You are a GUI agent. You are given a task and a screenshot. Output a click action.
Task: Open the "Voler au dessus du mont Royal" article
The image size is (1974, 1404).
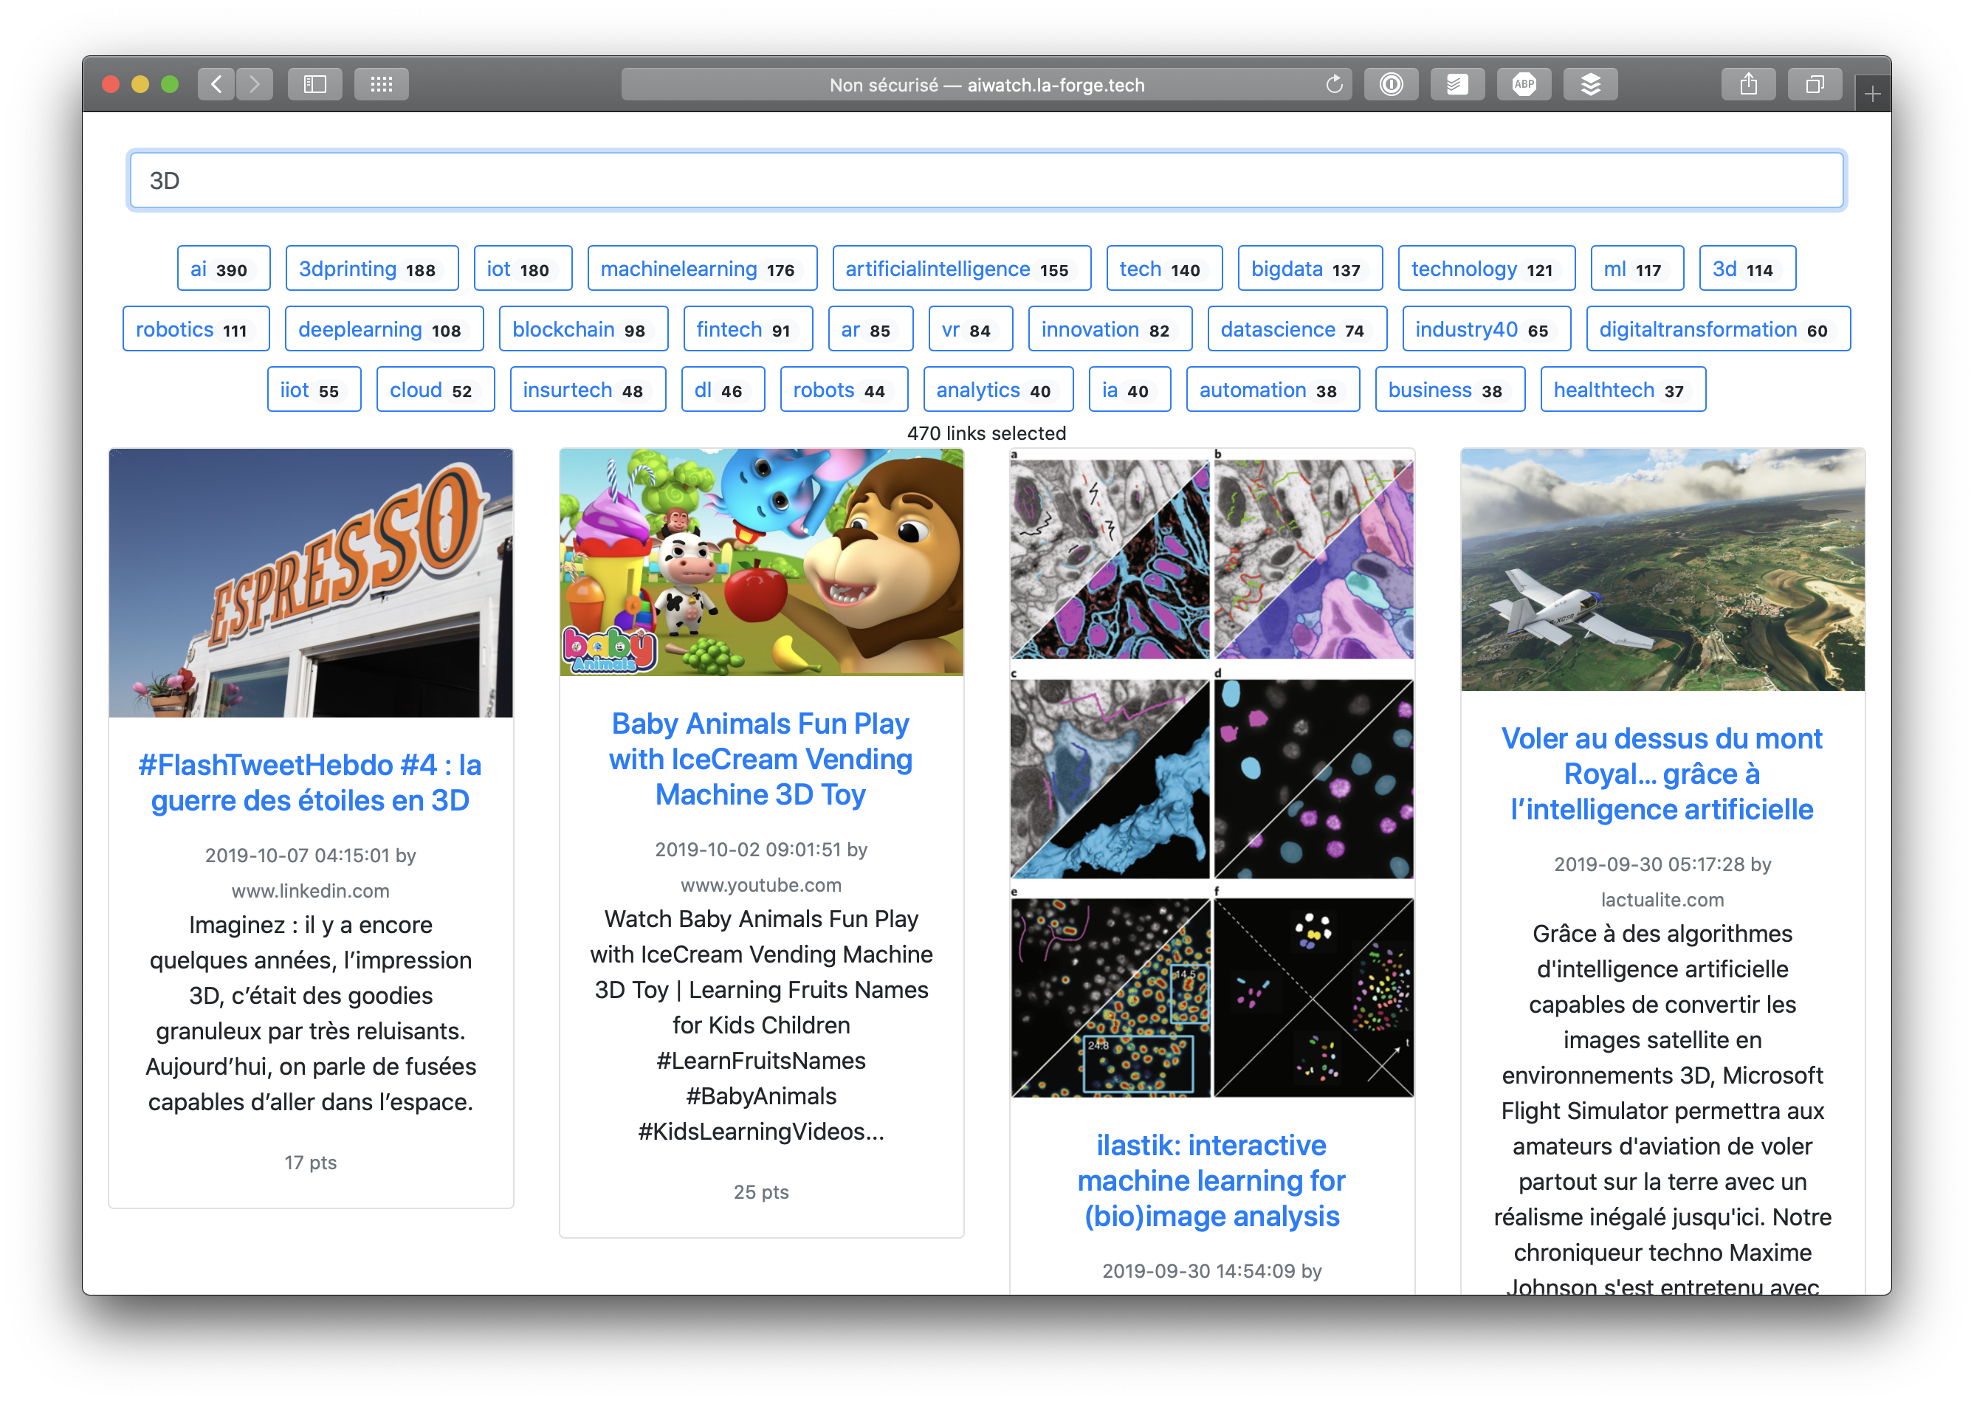click(1662, 774)
